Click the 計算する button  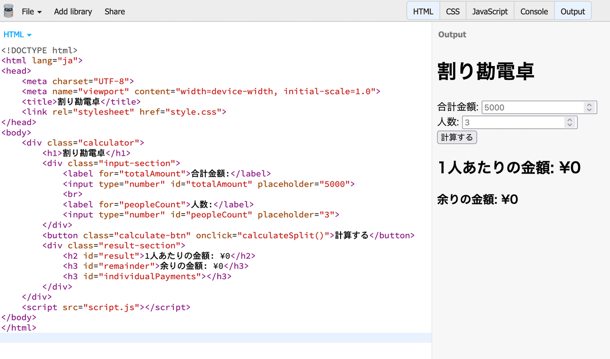457,137
